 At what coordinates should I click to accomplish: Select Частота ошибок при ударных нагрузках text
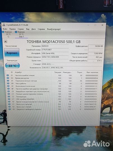32,89
